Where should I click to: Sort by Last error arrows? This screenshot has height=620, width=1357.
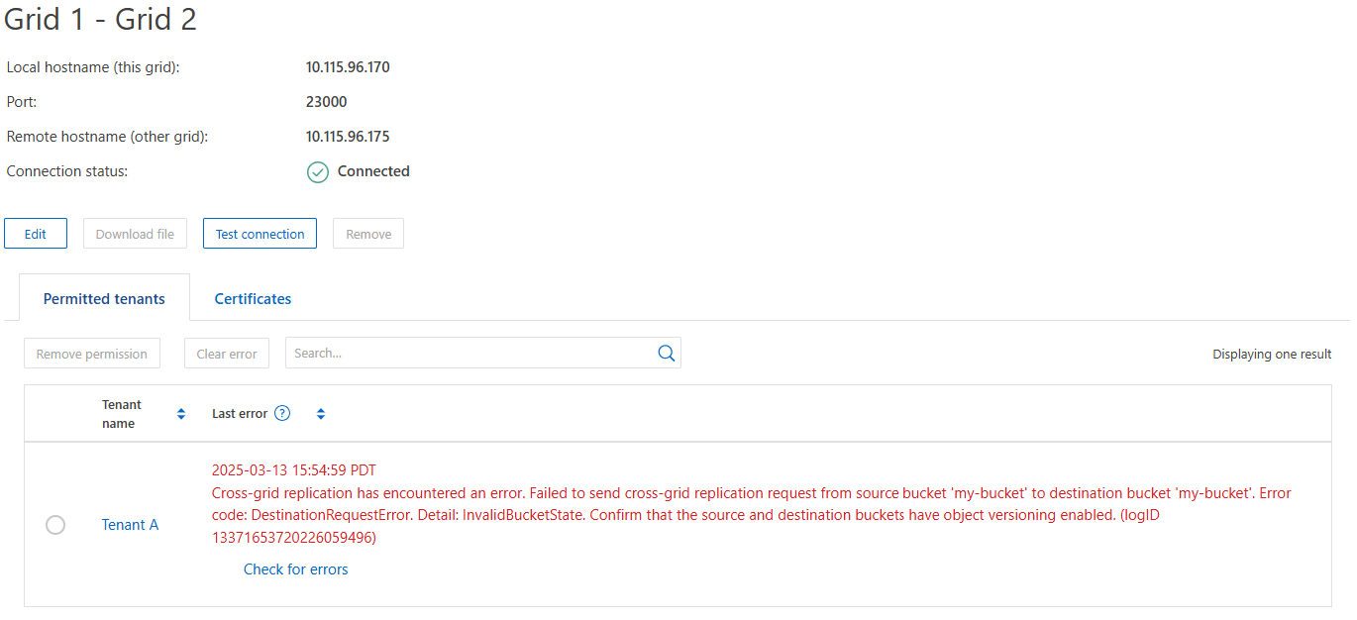[321, 414]
